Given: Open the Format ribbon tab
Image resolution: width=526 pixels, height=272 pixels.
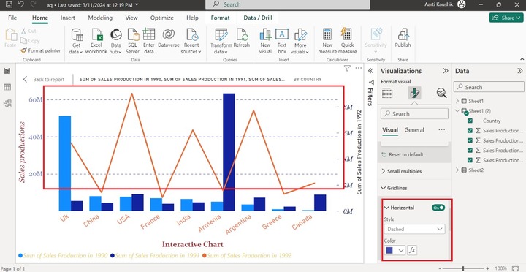Looking at the screenshot, I should [x=220, y=18].
